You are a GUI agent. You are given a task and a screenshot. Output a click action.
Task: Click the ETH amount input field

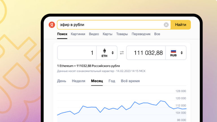point(77,53)
